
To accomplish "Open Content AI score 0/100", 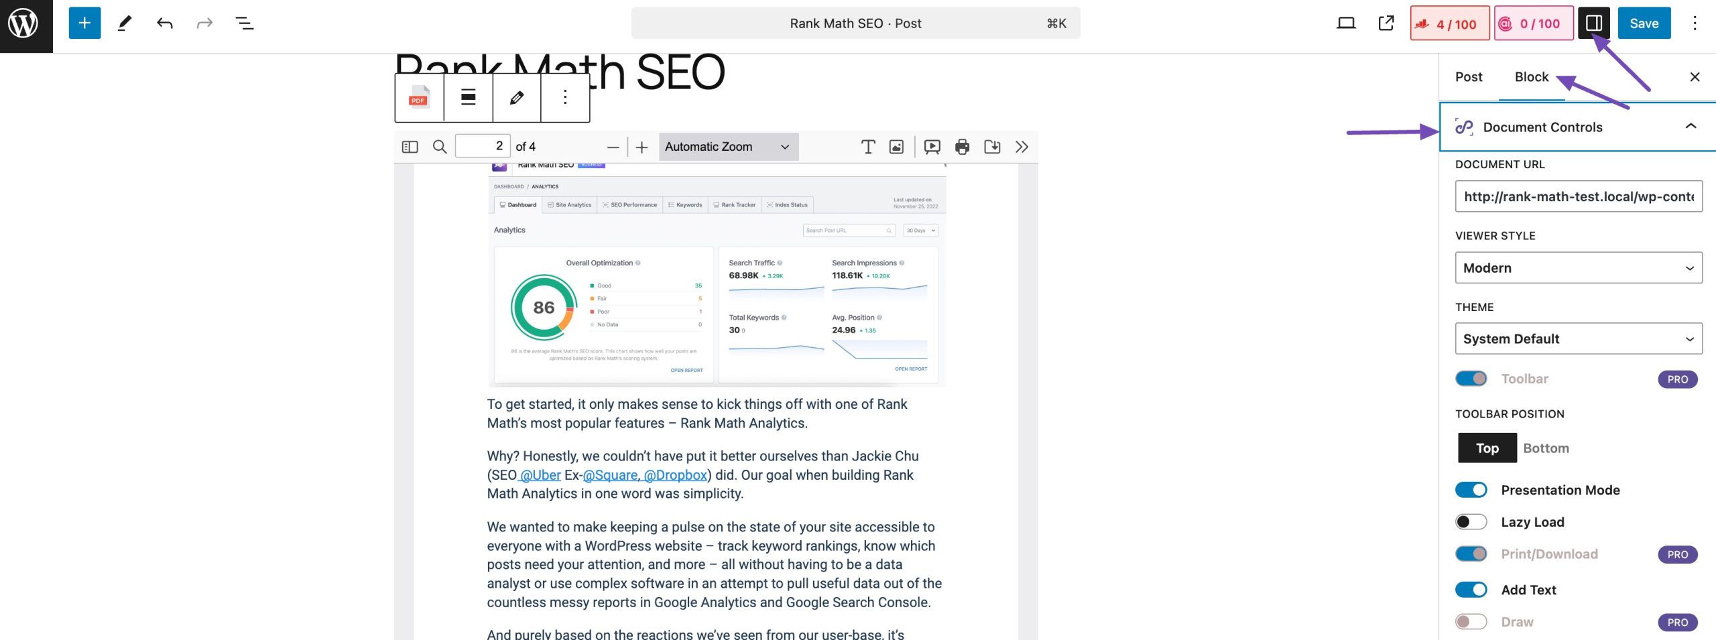I will [1534, 23].
